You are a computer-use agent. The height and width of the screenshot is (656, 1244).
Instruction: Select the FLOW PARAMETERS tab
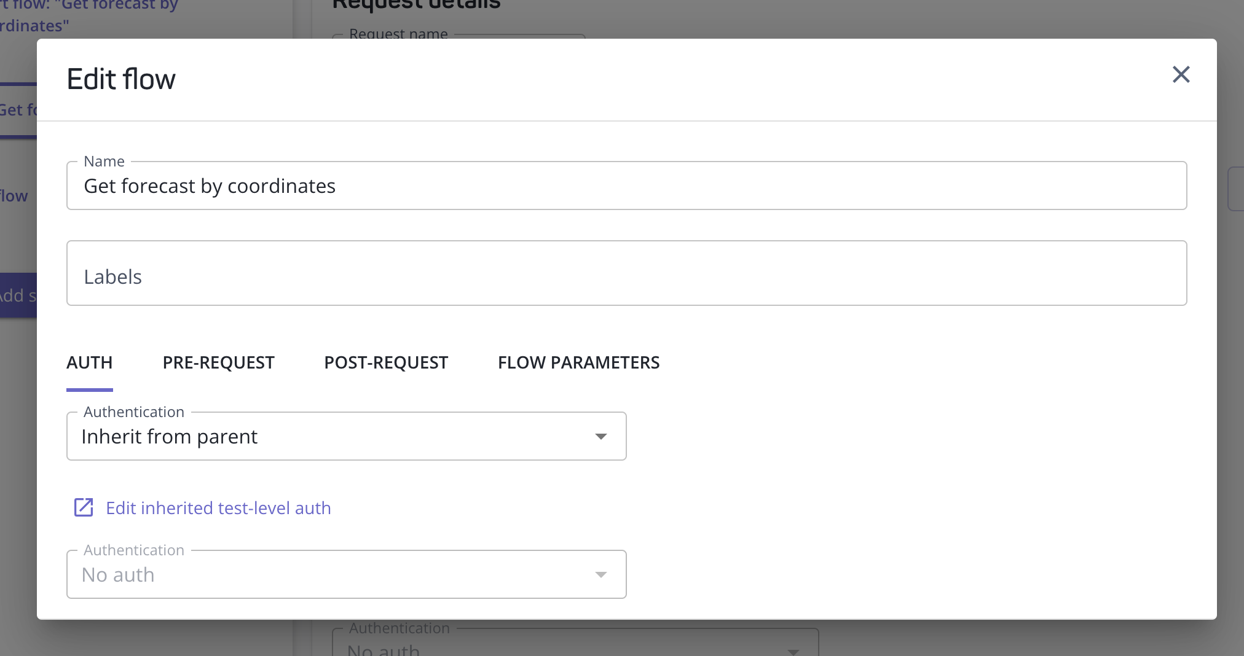578,363
